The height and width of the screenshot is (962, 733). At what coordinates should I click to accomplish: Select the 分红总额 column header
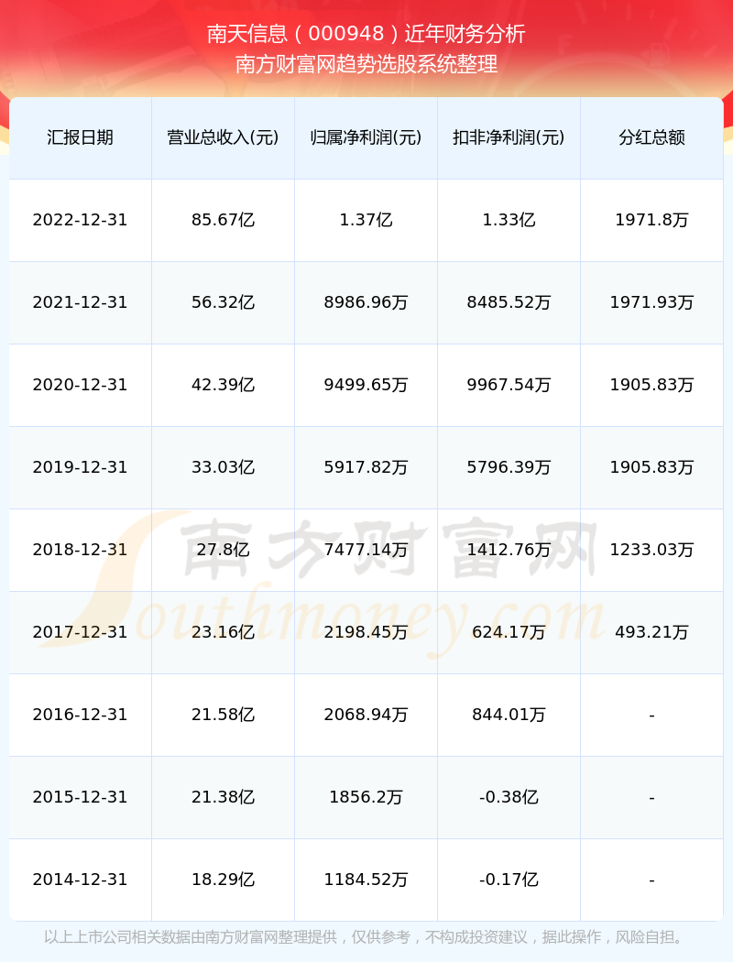[652, 137]
